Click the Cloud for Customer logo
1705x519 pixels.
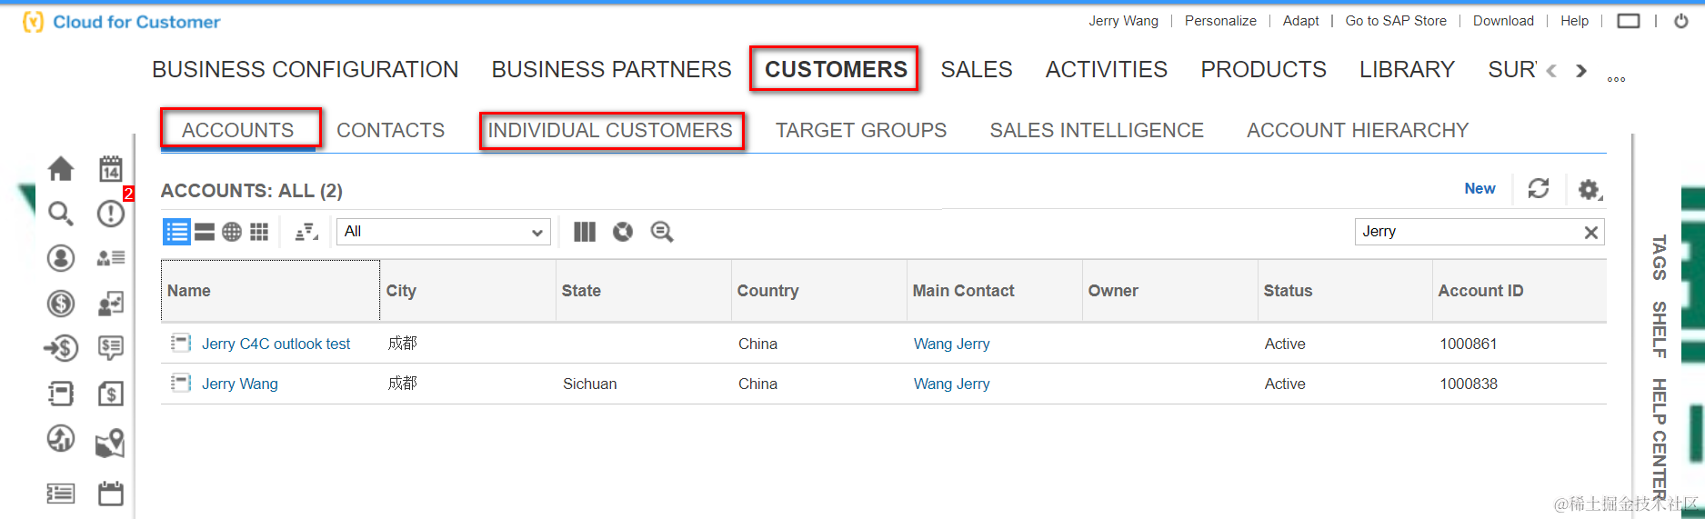121,22
